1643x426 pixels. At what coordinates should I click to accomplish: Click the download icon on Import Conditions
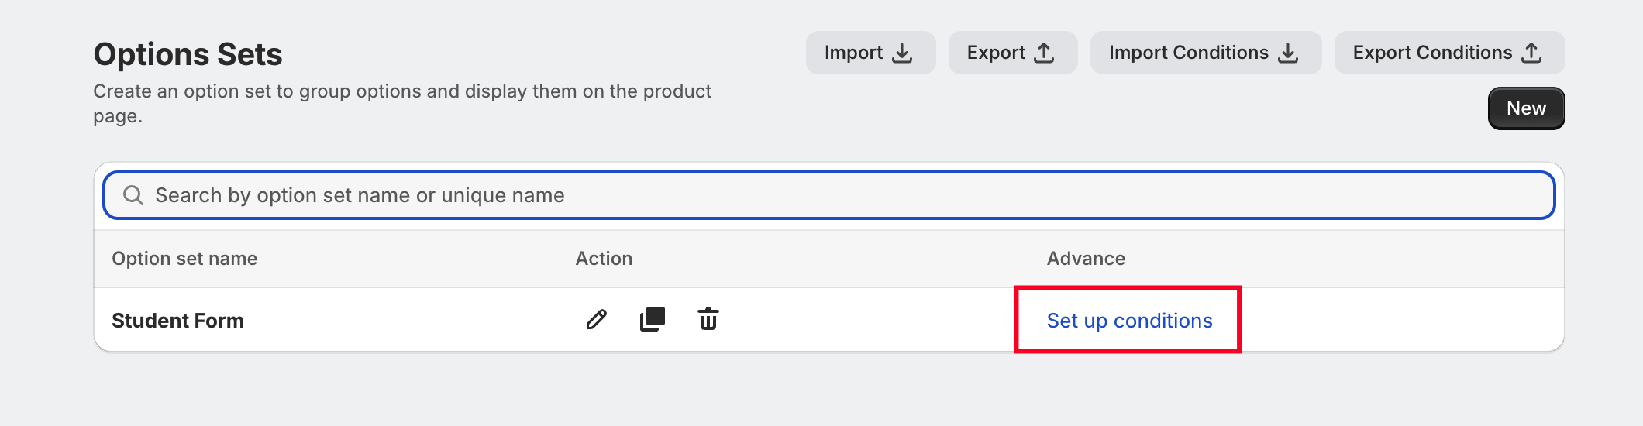coord(1288,53)
